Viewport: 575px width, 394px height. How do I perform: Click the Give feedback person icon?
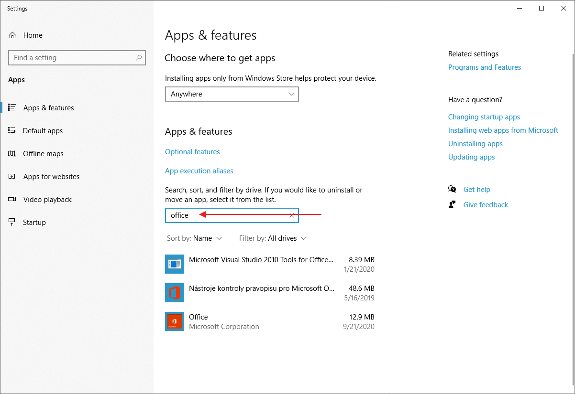[x=452, y=204]
